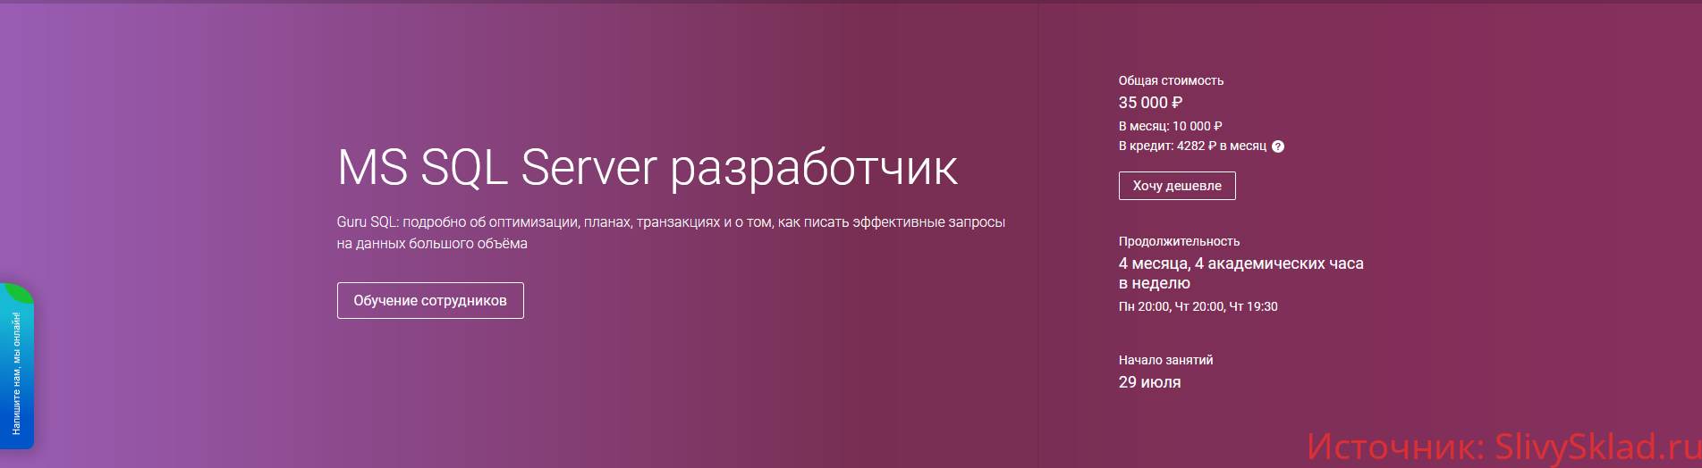The width and height of the screenshot is (1702, 468).
Task: Open the "Напишите нам, мы онлайн!" chat widget
Action: 16,366
